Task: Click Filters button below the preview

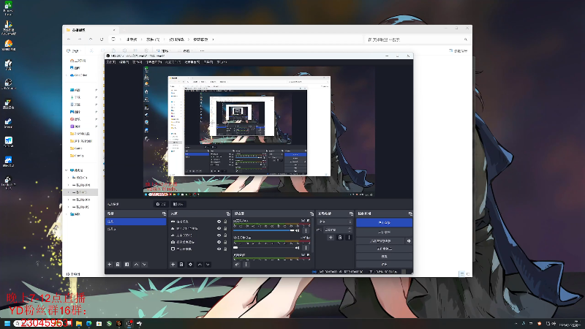Action: (x=178, y=204)
